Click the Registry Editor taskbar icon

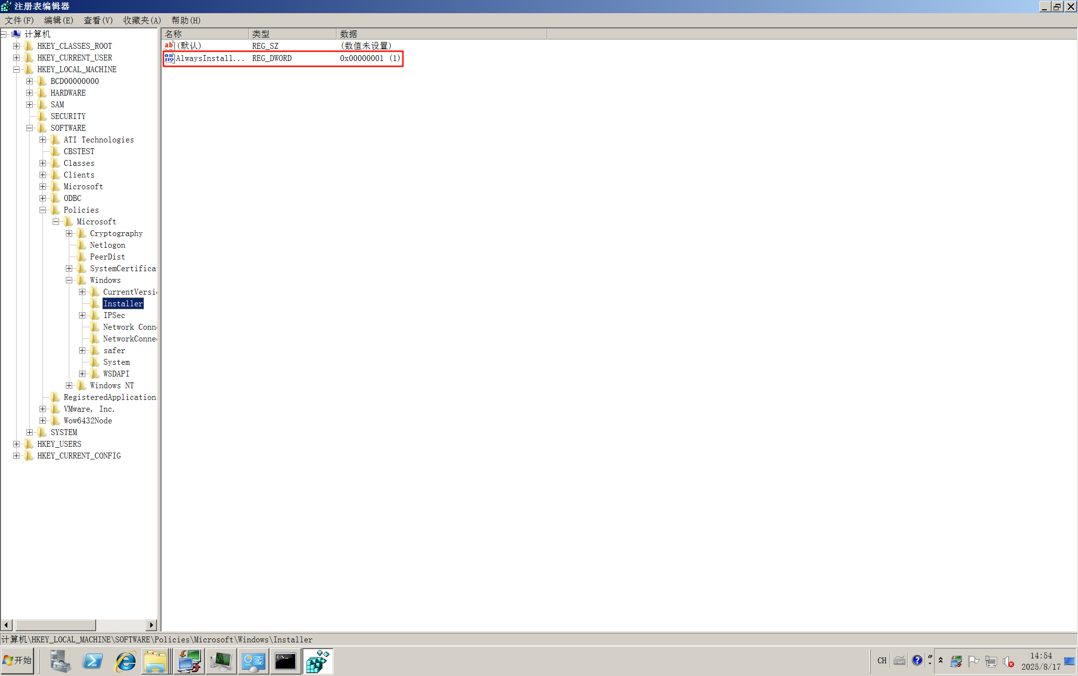(318, 661)
